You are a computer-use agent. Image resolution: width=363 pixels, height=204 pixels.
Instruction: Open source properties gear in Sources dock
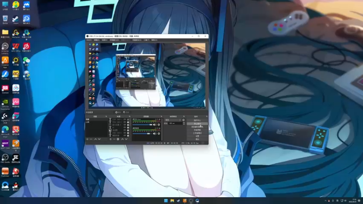(118, 139)
